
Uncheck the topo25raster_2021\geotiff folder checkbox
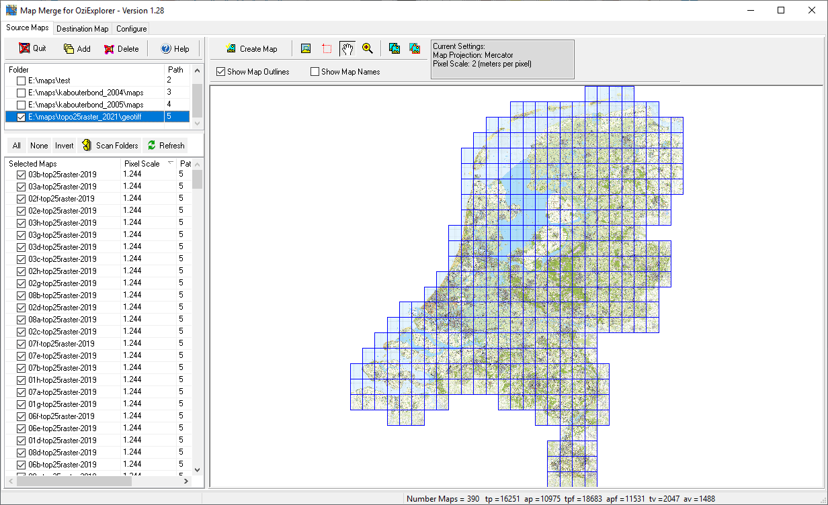pos(21,118)
